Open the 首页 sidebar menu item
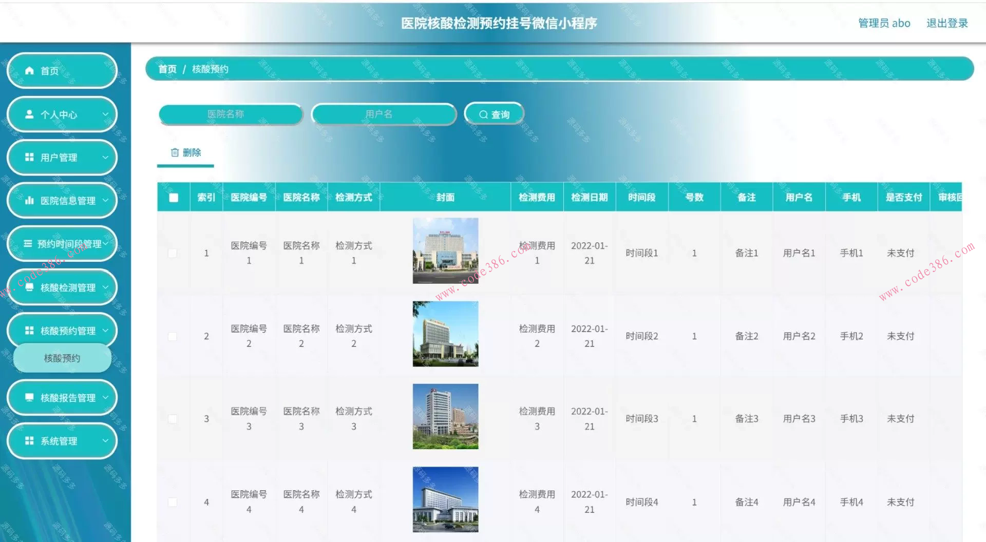The width and height of the screenshot is (986, 542). [x=62, y=71]
